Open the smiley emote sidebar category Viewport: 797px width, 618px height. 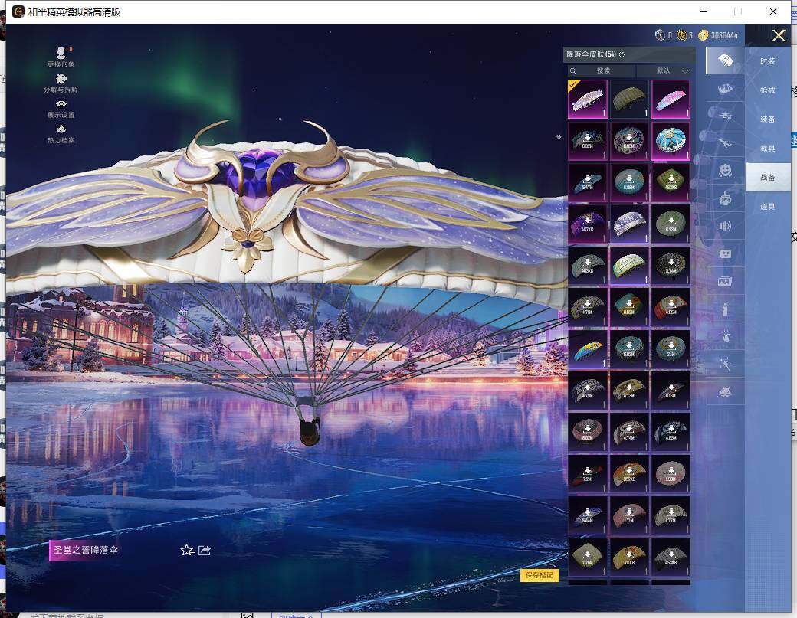725,170
